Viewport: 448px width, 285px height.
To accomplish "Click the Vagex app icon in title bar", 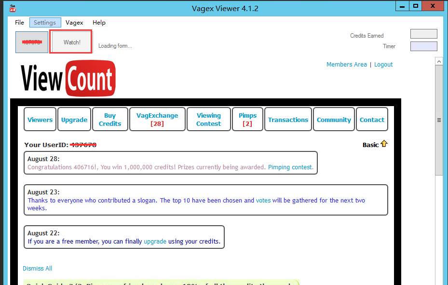I will coord(13,8).
